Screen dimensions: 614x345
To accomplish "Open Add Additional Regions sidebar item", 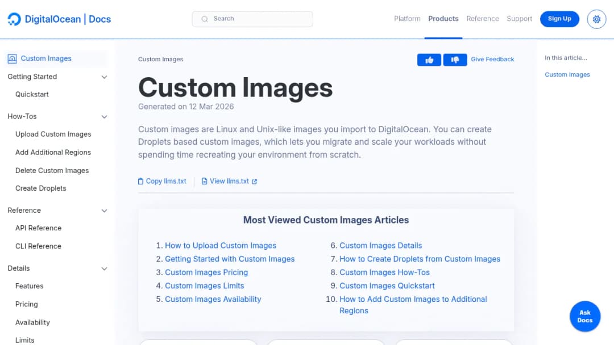I will click(53, 153).
